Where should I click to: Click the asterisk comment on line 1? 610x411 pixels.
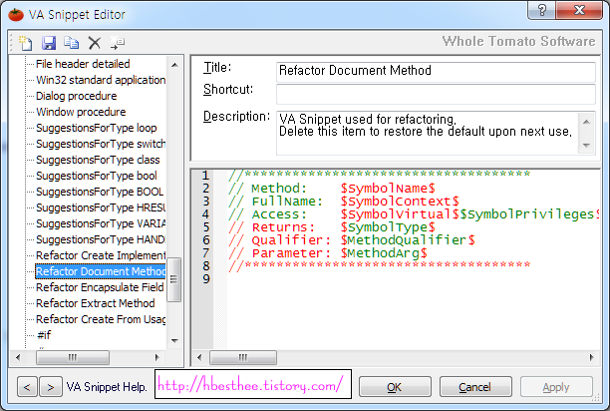point(380,174)
